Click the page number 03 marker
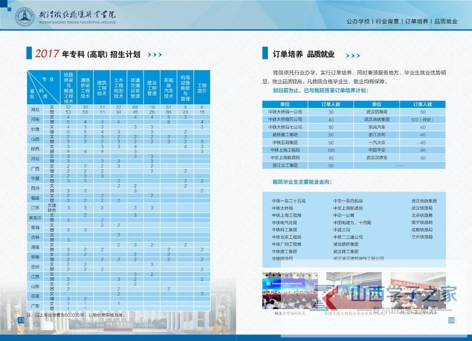 21,320
